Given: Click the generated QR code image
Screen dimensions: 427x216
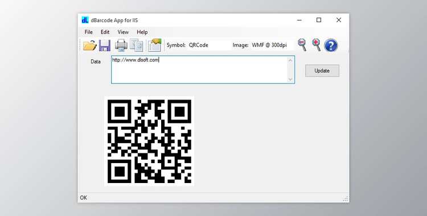Looking at the screenshot, I should tap(149, 141).
